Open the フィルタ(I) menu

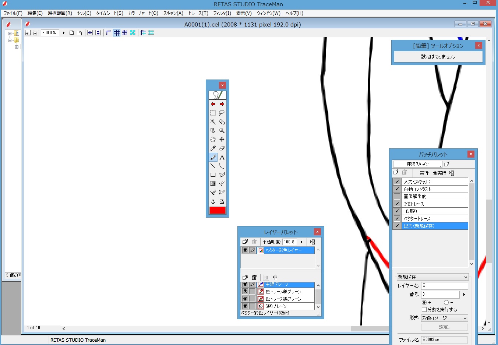pos(222,13)
